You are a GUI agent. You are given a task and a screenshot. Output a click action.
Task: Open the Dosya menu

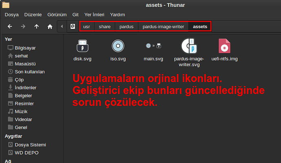tap(12, 15)
